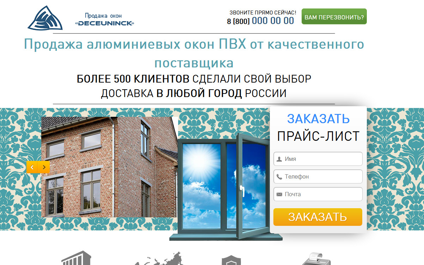The image size is (424, 265).
Task: Click the 'ПРАЙС-ЛИСТ' form title
Action: click(318, 136)
